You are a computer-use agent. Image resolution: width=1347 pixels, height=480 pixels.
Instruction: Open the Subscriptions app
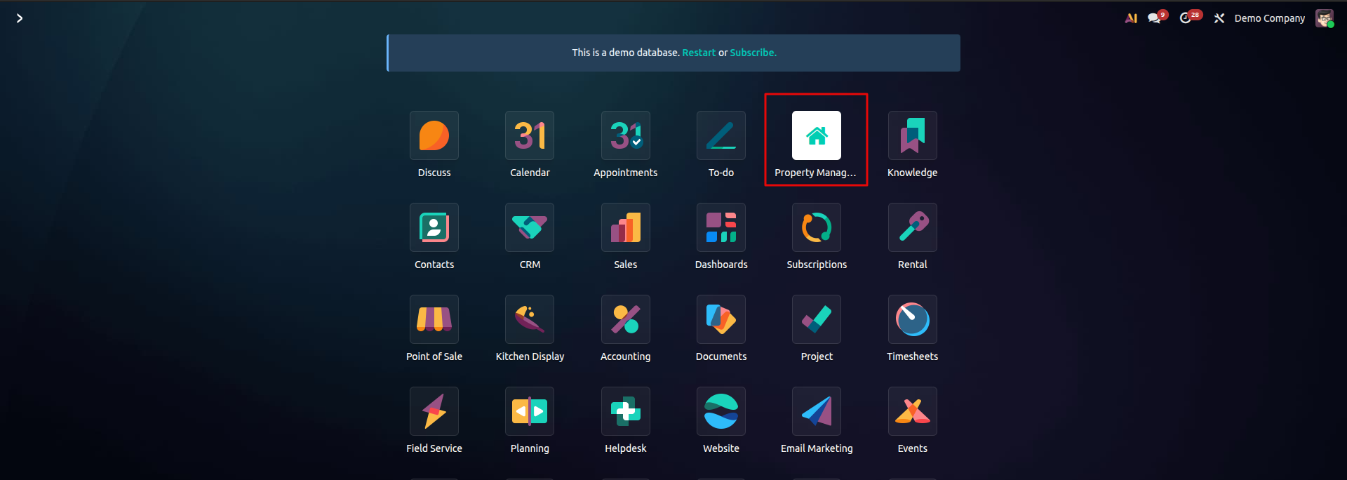tap(816, 228)
